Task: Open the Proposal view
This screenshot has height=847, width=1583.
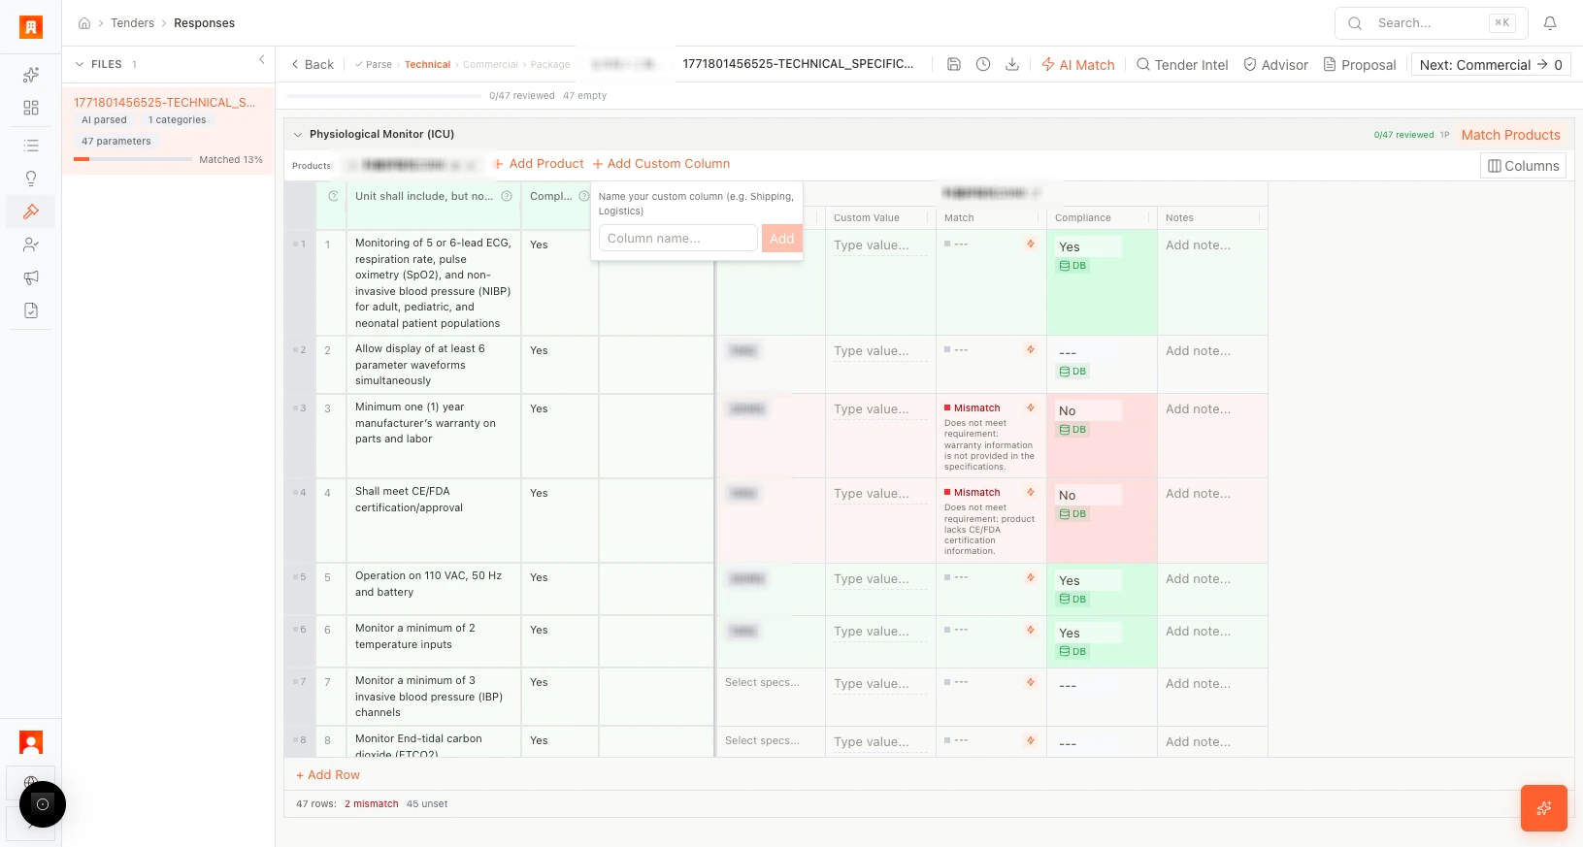Action: 1360,65
